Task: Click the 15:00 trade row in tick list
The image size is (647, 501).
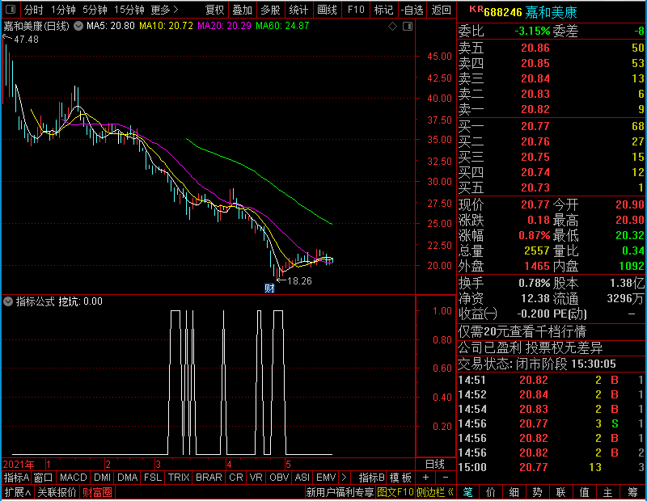Action: (x=552, y=467)
